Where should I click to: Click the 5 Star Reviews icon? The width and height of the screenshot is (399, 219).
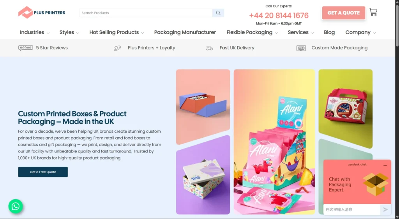click(x=25, y=48)
